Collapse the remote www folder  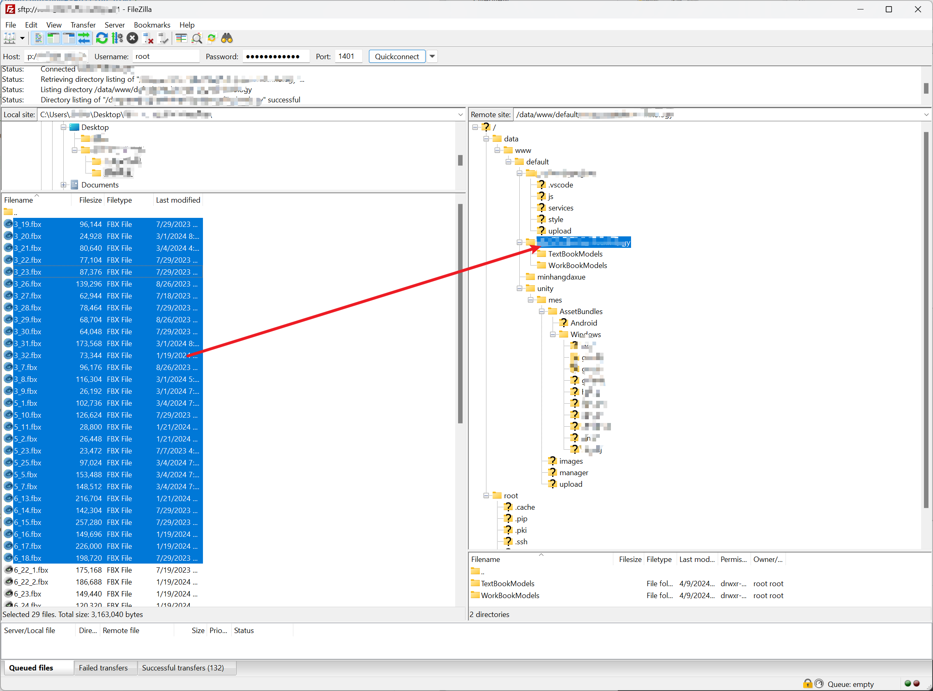[498, 150]
